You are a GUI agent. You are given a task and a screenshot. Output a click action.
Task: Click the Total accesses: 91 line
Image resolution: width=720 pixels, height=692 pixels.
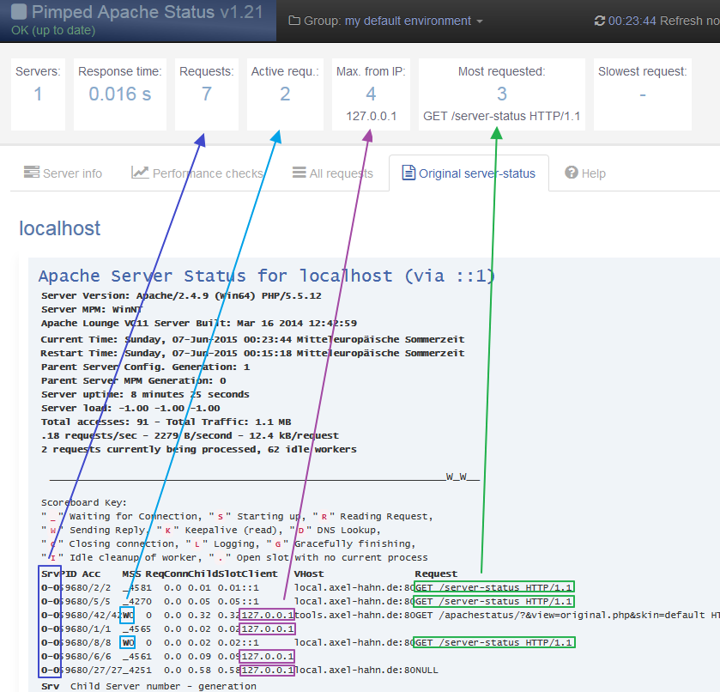pyautogui.click(x=166, y=422)
